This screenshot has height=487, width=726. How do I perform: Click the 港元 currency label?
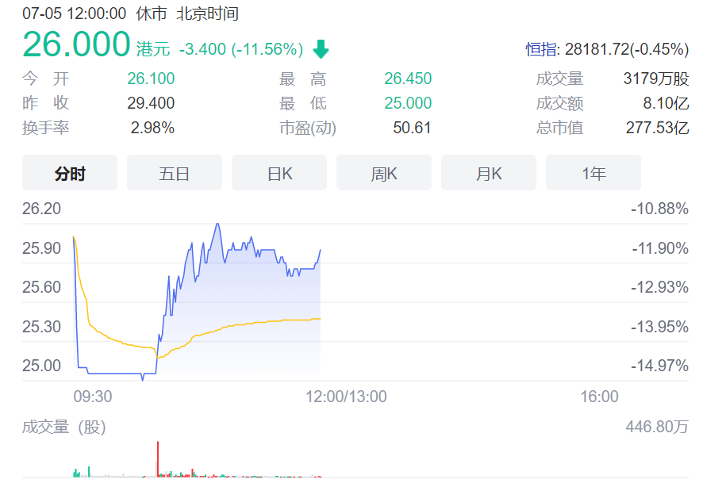coord(153,49)
